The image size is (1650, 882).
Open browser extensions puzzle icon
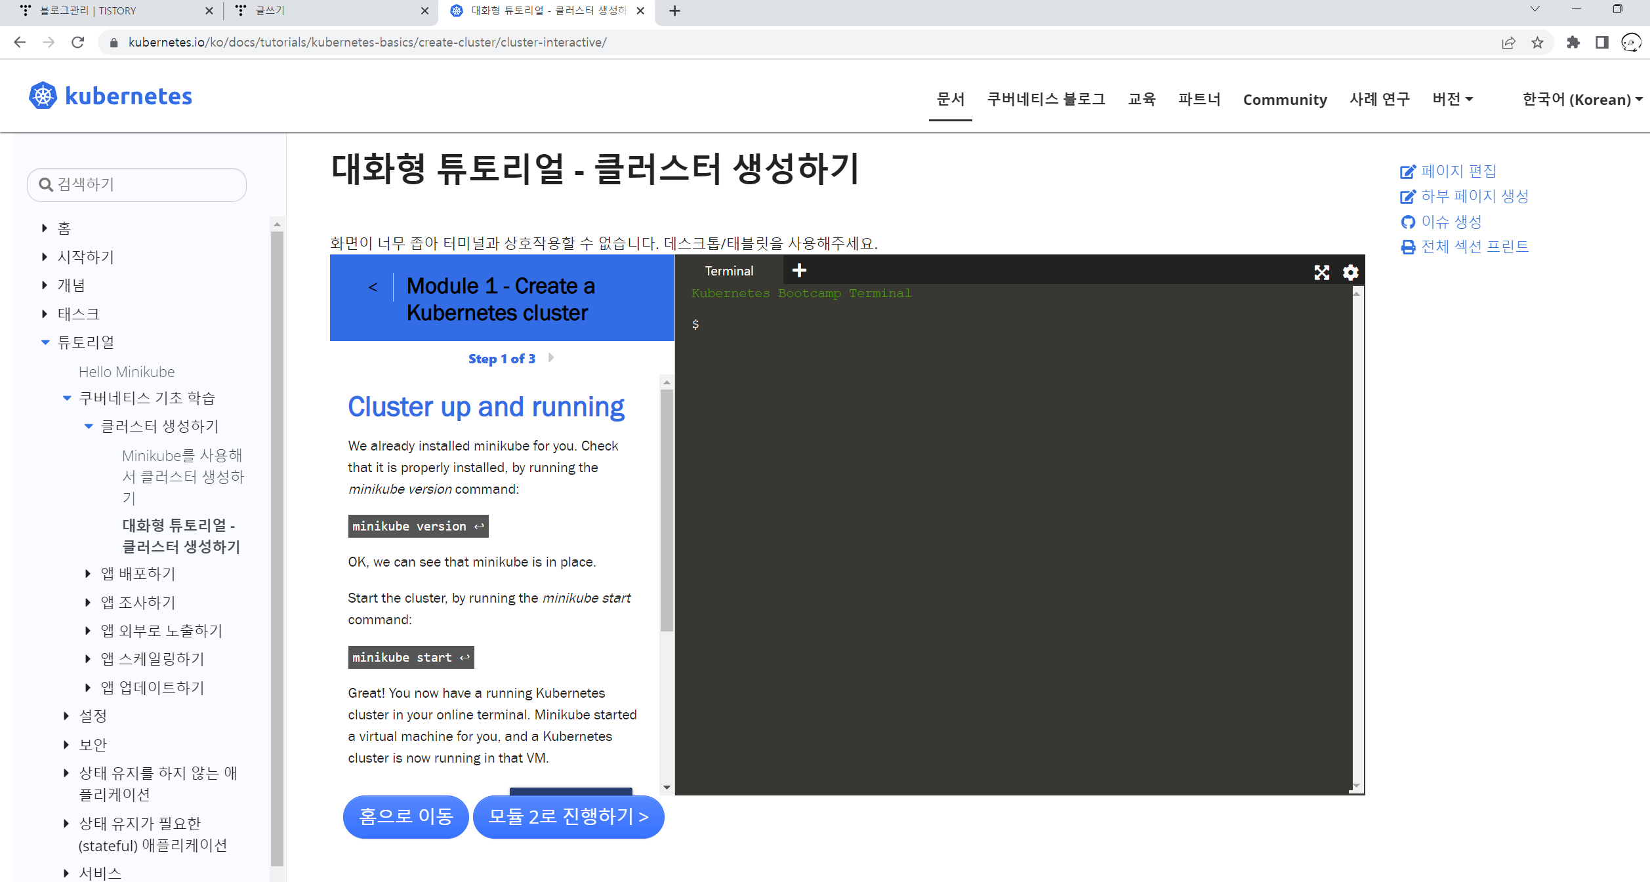pos(1573,43)
